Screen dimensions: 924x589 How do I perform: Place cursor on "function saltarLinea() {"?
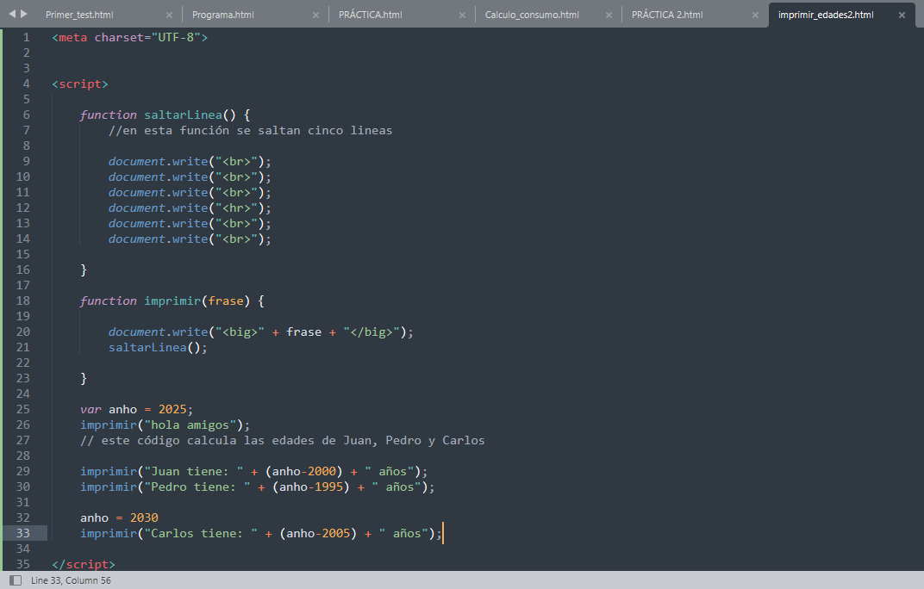[x=165, y=115]
